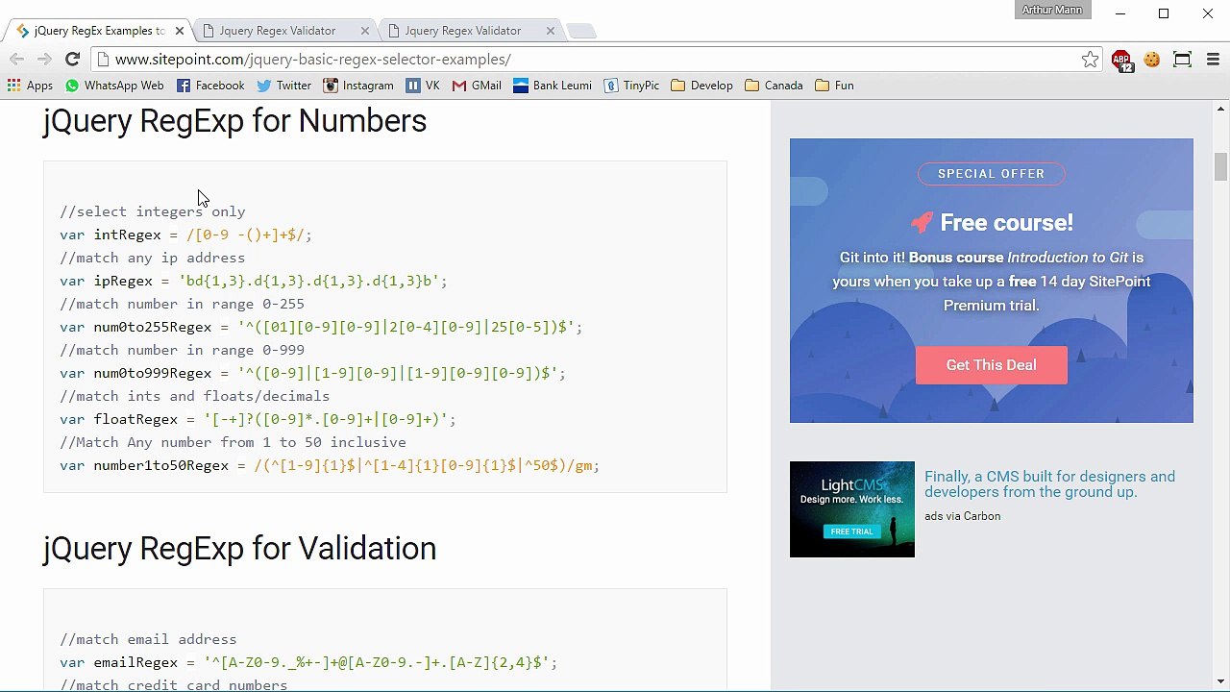Click the 'Free course!' ad headline
Viewport: 1230px width, 692px height.
1006,223
